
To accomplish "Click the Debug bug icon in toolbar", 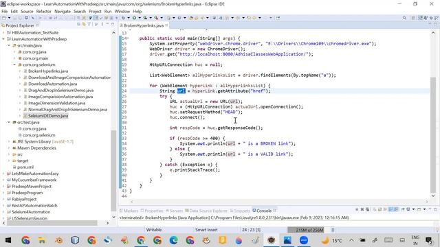I will (123, 18).
